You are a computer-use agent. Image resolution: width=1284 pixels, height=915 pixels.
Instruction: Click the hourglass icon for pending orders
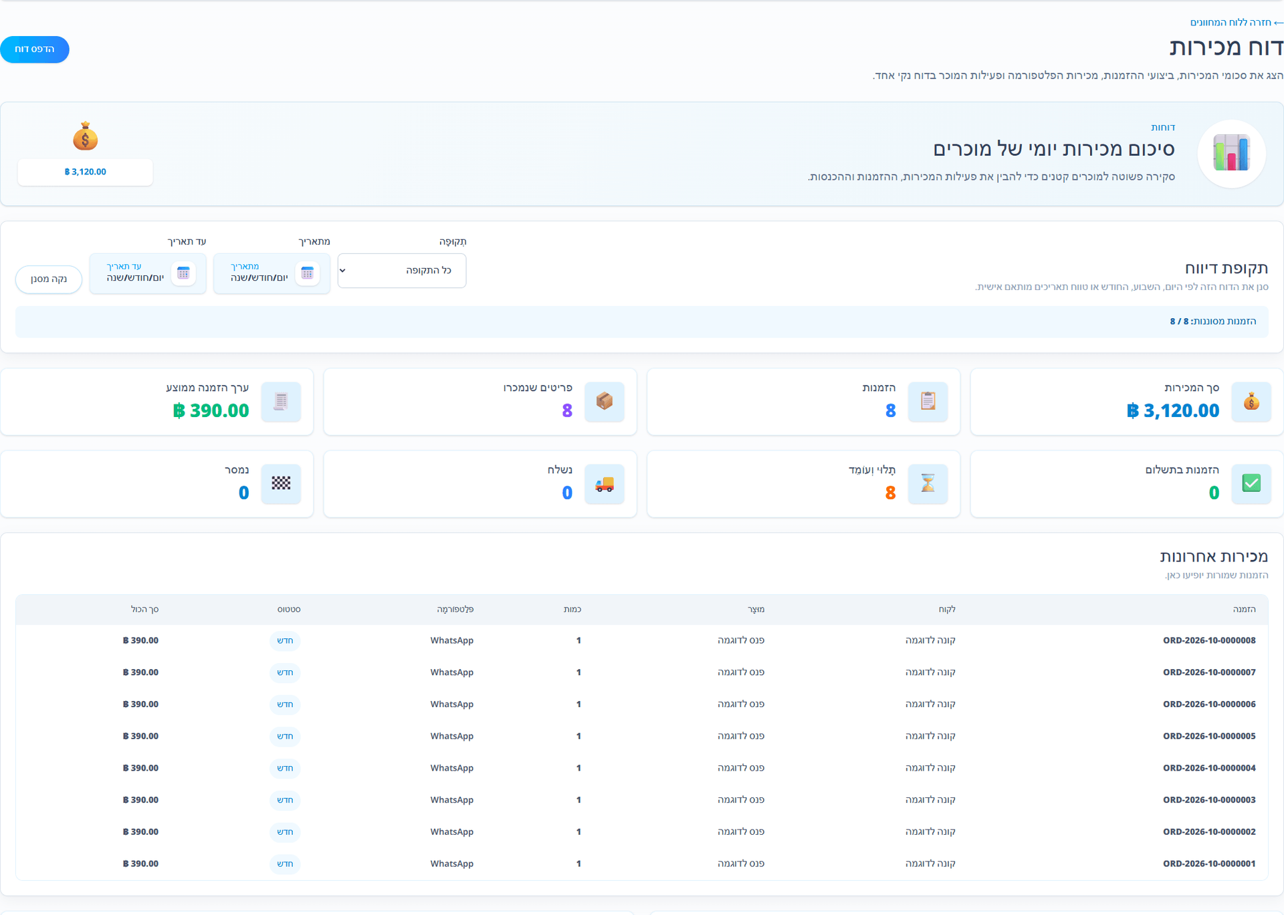tap(928, 483)
